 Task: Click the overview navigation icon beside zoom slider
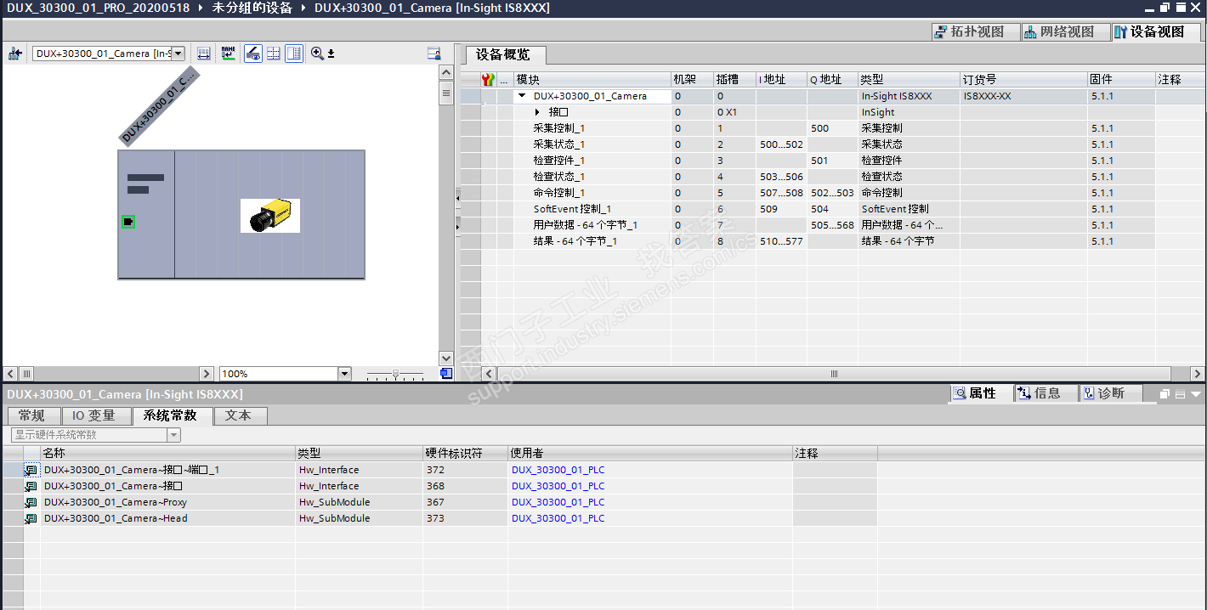(446, 374)
